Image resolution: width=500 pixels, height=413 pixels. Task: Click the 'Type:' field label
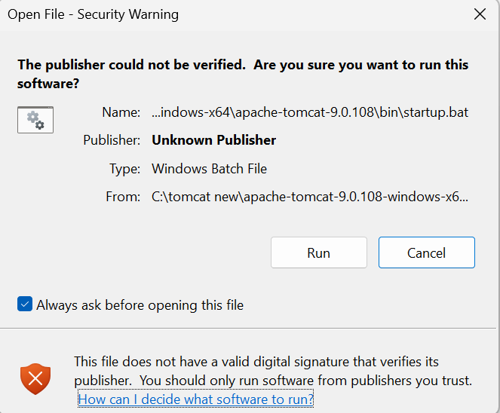click(125, 169)
